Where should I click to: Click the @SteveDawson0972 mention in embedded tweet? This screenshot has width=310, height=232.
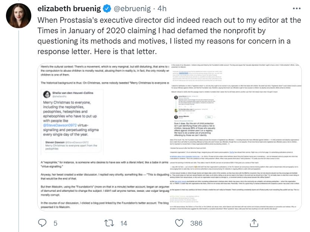tap(60, 125)
